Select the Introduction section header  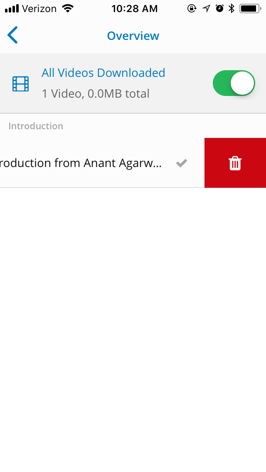36,126
